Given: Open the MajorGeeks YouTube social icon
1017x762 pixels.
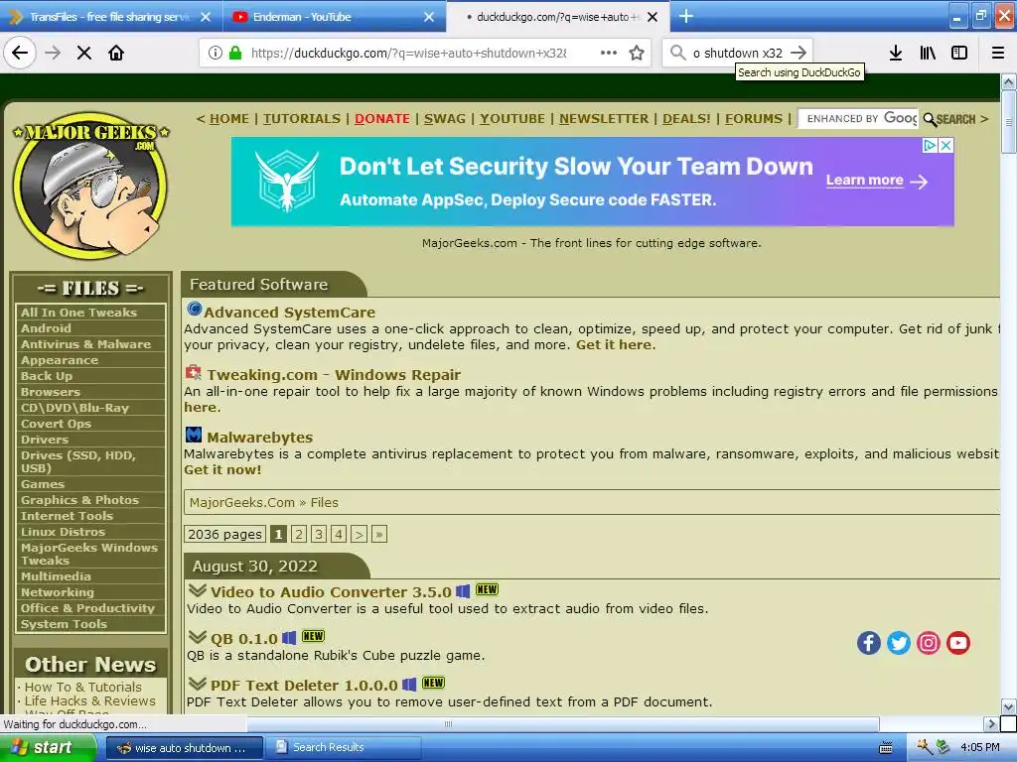Looking at the screenshot, I should coord(958,643).
